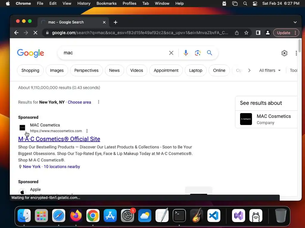Open the Bookmarks menu
Viewport: 305px width, 228px height.
point(106,4)
